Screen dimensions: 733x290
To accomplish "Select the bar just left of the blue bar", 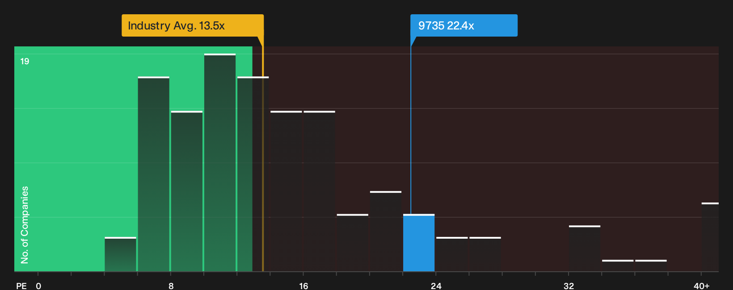I will pyautogui.click(x=386, y=231).
